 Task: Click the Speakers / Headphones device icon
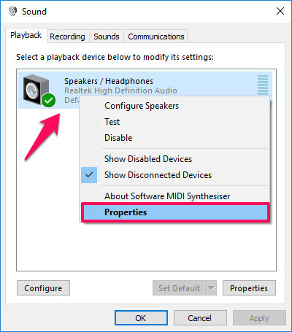coord(39,90)
